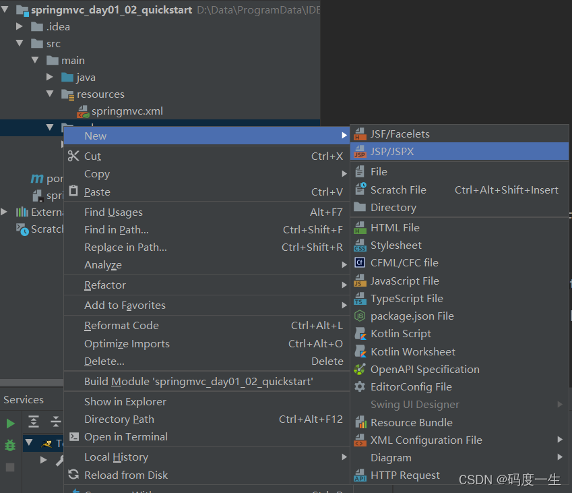Choose Show in Explorer menu item

point(207,402)
